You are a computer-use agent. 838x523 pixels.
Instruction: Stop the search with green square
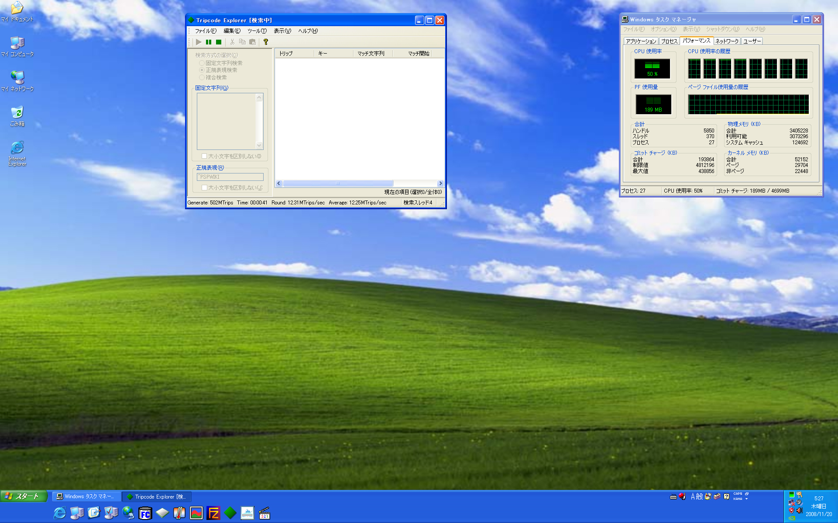point(219,42)
